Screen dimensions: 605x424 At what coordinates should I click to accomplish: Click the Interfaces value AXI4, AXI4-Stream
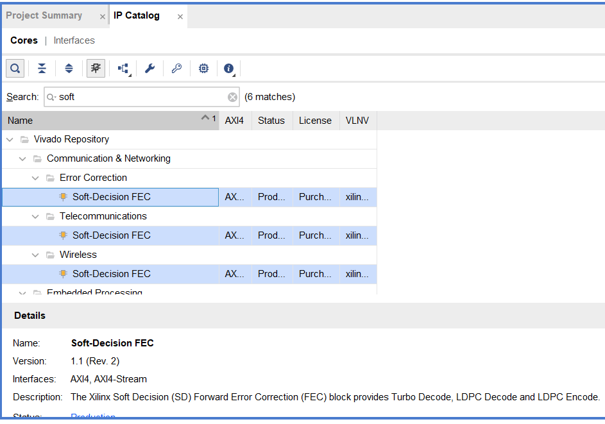109,379
